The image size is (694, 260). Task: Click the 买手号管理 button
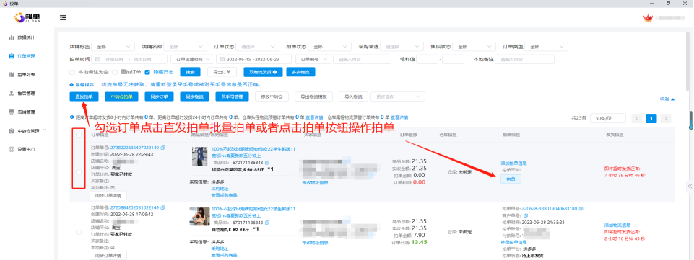click(233, 97)
